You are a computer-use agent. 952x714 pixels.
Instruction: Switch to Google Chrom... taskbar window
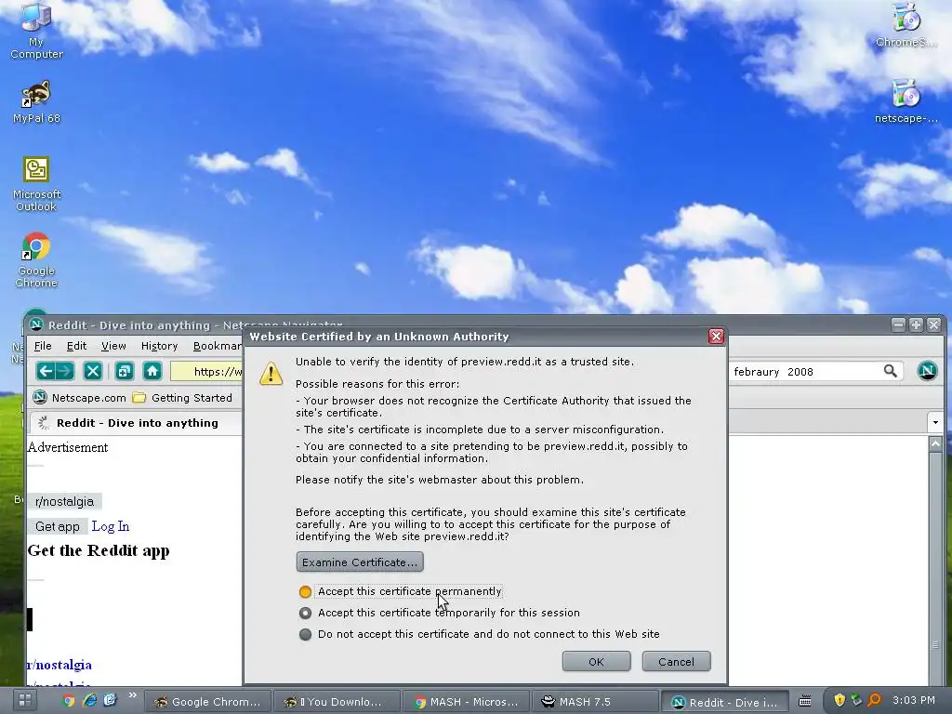coord(207,701)
